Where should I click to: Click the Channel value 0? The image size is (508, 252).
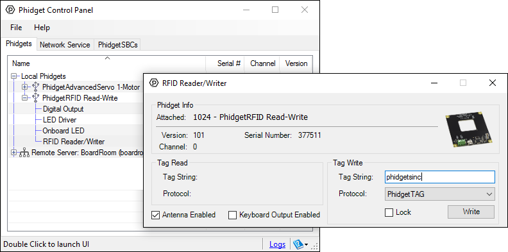point(195,147)
